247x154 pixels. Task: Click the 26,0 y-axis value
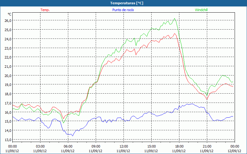(x=7, y=20)
